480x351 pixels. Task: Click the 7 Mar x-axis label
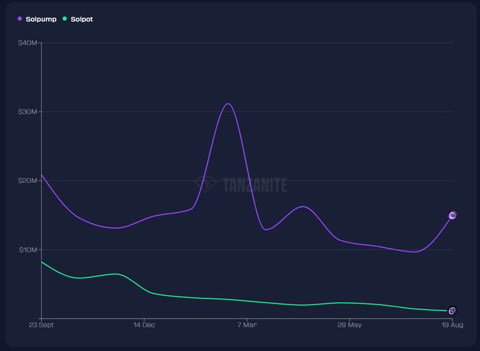pos(247,325)
